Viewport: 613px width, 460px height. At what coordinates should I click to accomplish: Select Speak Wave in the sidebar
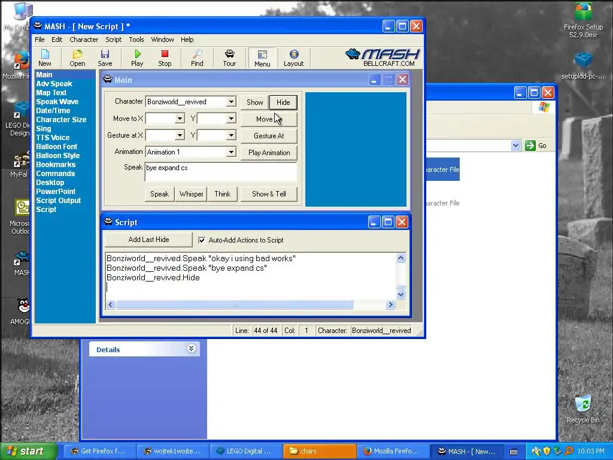click(x=57, y=102)
